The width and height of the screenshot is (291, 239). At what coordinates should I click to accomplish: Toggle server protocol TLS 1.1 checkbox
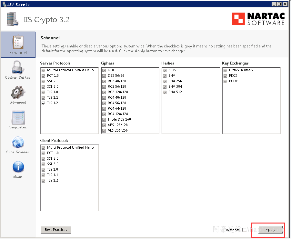(44, 98)
